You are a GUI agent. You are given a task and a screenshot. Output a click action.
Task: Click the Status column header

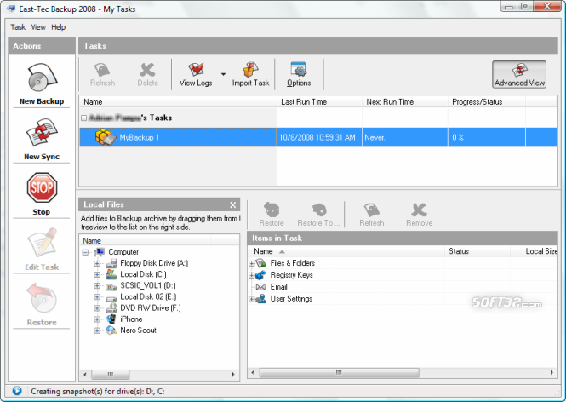tap(477, 251)
